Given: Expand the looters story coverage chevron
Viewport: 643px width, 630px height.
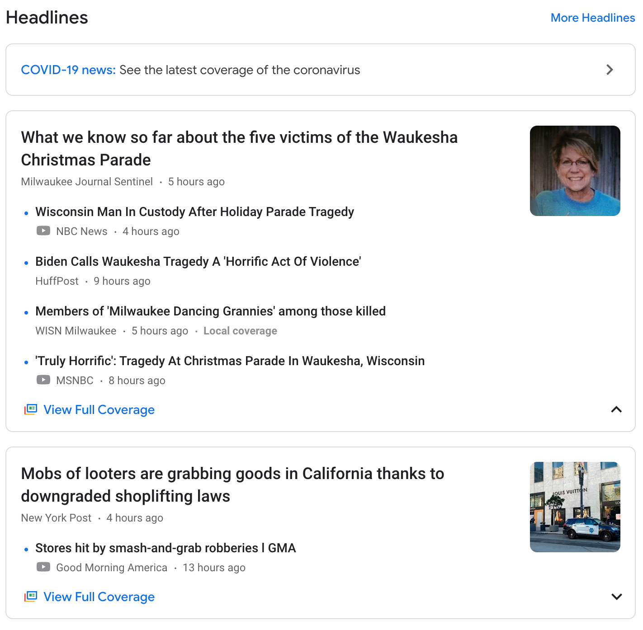Looking at the screenshot, I should coord(616,597).
